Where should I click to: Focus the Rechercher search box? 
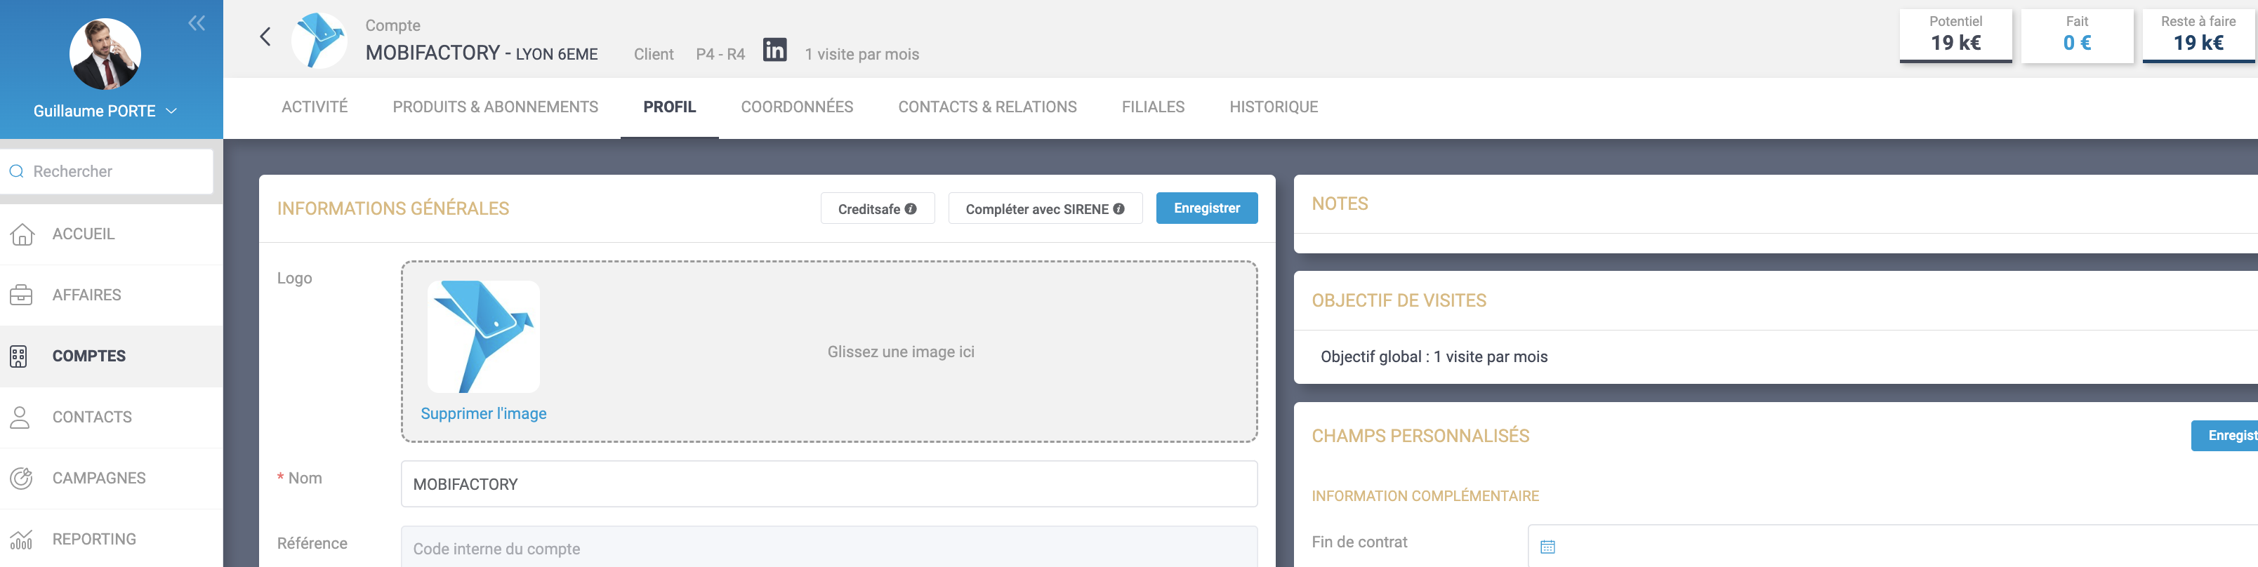click(x=119, y=172)
